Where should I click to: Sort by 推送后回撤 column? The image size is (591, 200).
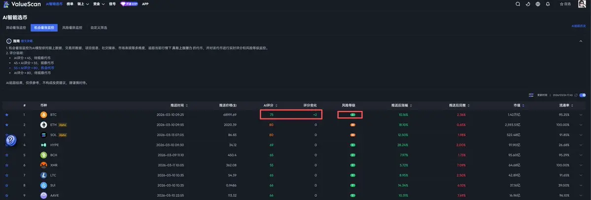pyautogui.click(x=459, y=106)
